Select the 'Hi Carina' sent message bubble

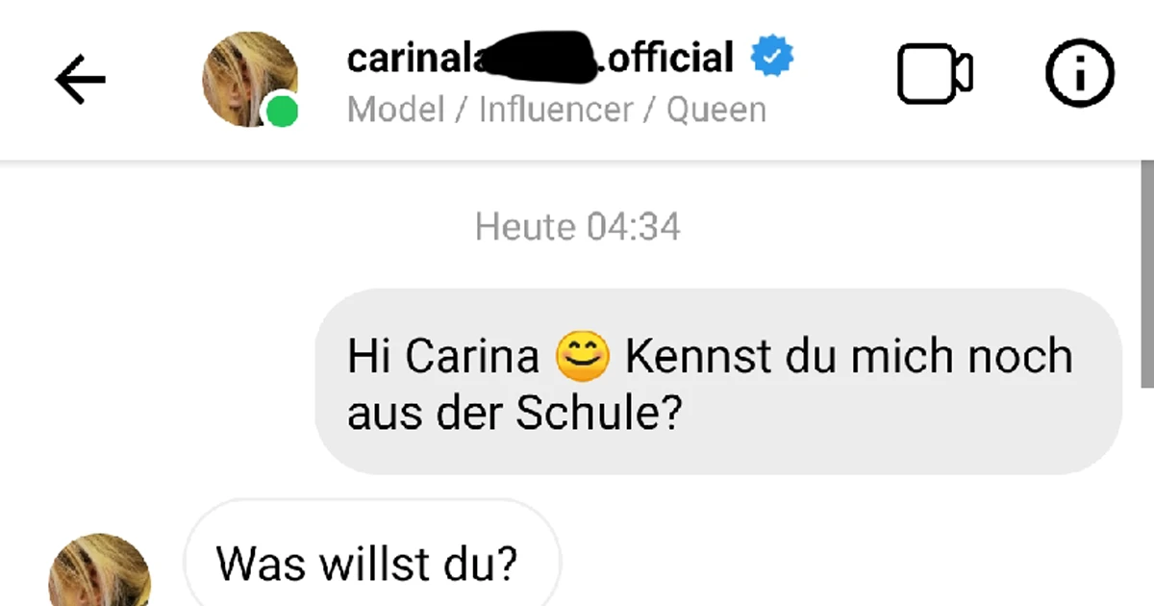tap(719, 382)
